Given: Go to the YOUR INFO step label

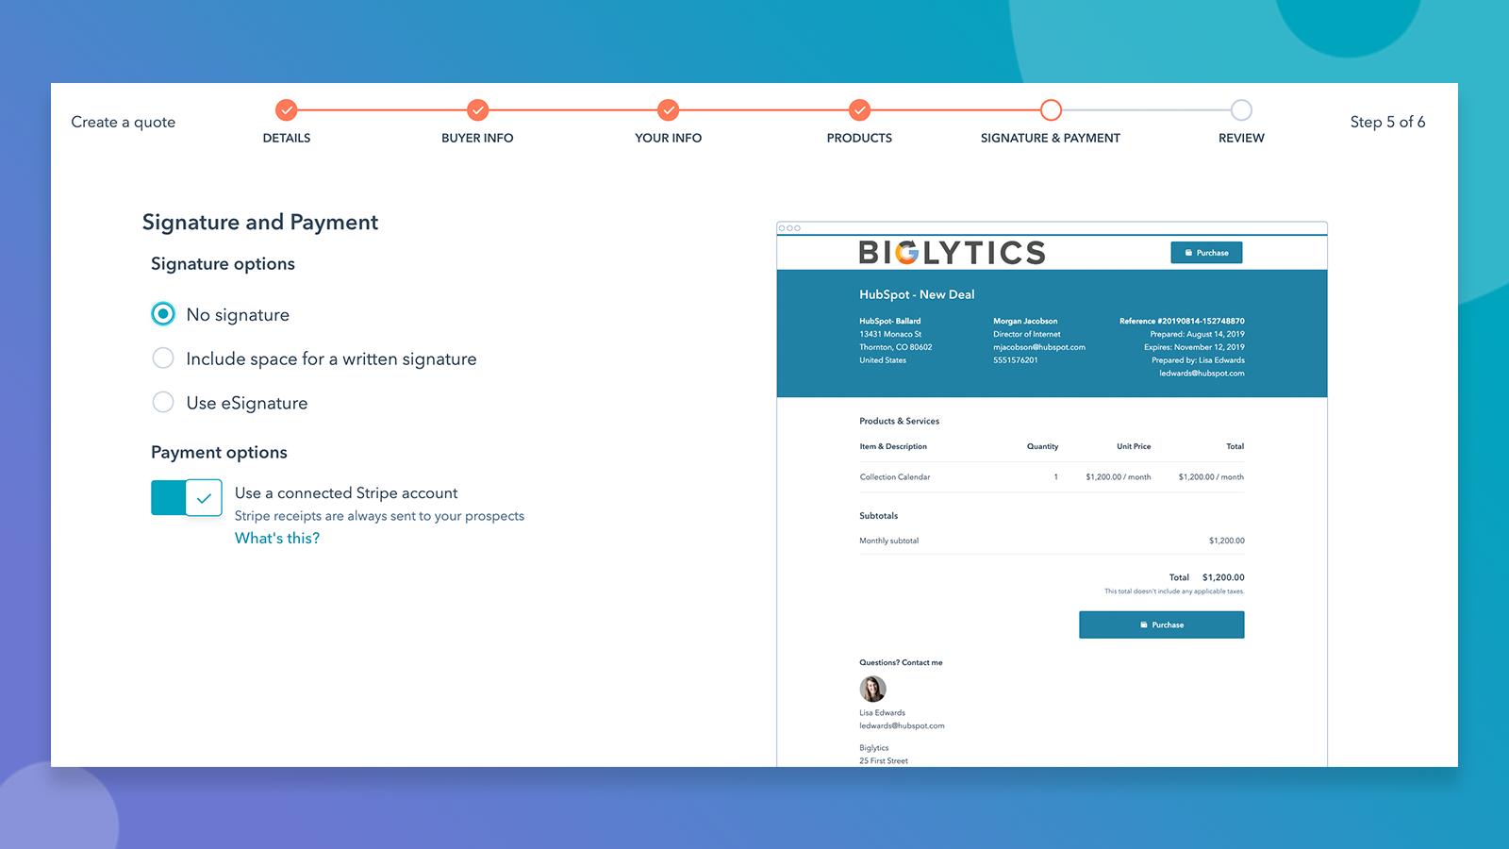Looking at the screenshot, I should pyautogui.click(x=669, y=138).
